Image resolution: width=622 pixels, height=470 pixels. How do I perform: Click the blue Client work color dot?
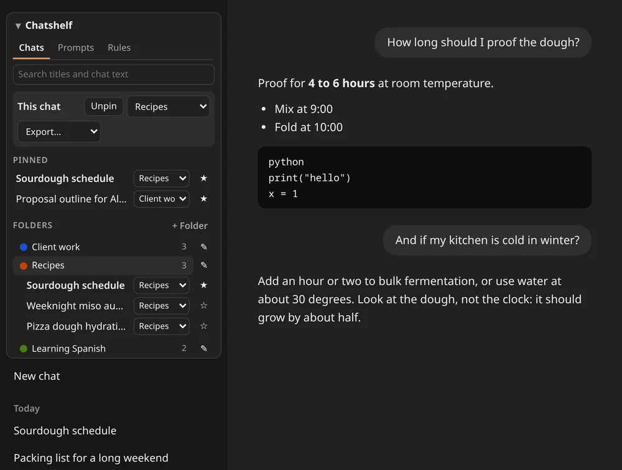pos(24,247)
